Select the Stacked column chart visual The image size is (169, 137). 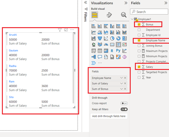click(100, 26)
